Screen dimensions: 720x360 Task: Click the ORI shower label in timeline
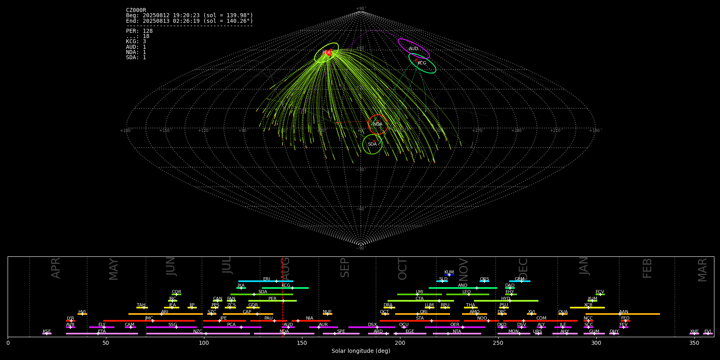click(424, 312)
